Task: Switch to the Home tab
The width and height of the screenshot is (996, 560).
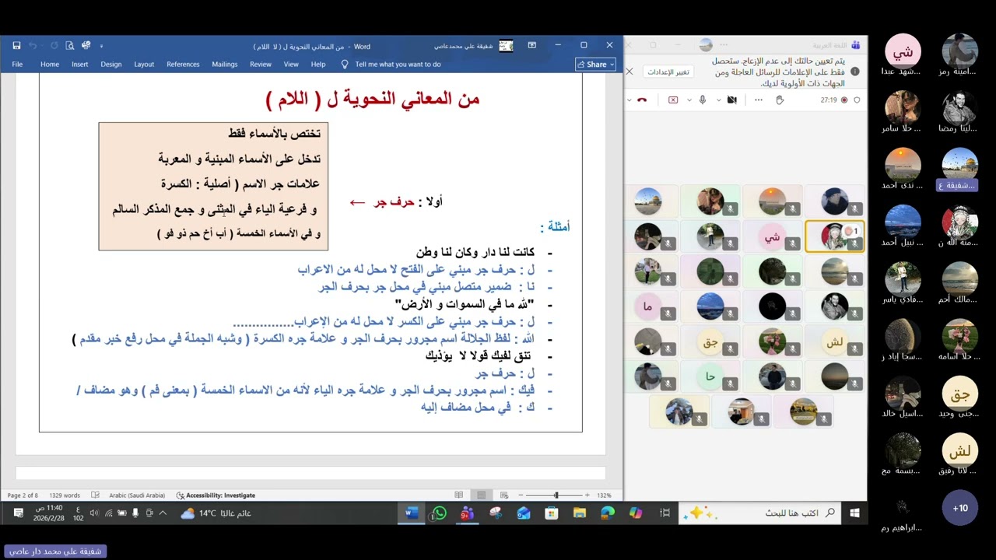Action: [x=50, y=65]
